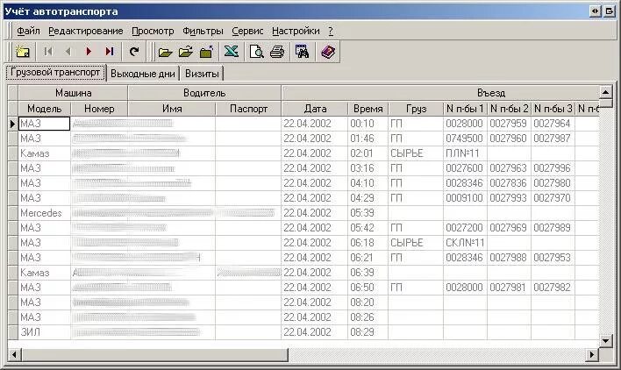Click the Дата column header
Screen dimensions: 621x370
coord(315,109)
